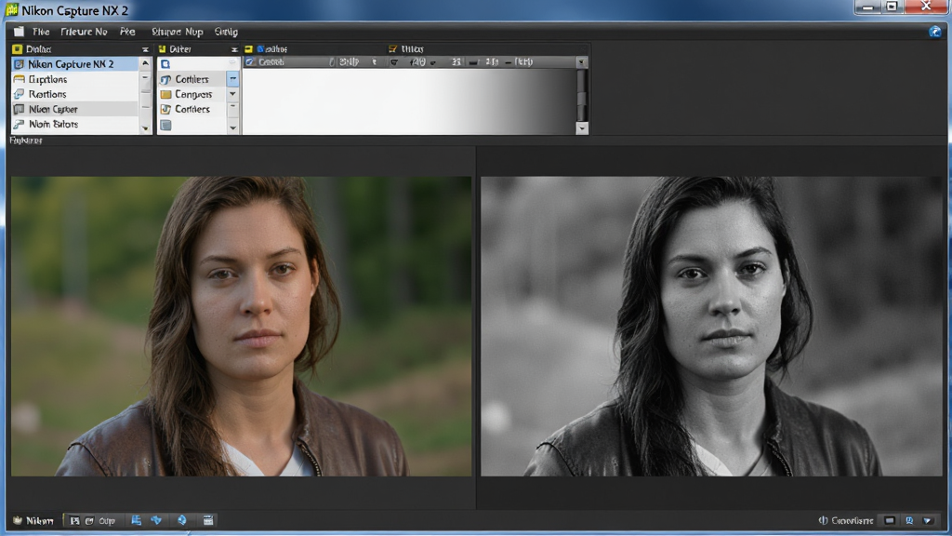Select the color portrait preview image
The image size is (952, 536).
point(241,327)
